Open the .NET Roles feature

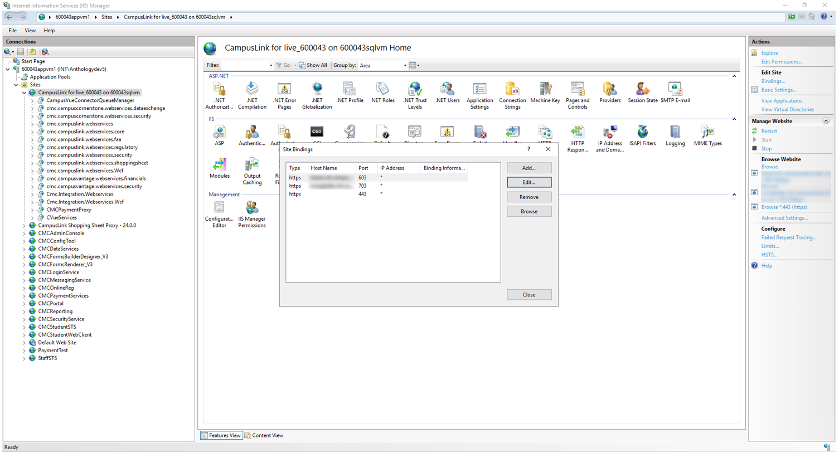point(382,93)
